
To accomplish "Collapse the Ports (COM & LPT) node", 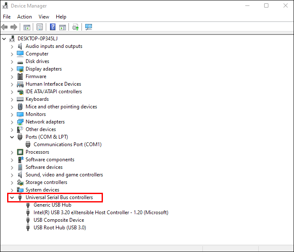I will [x=12, y=137].
